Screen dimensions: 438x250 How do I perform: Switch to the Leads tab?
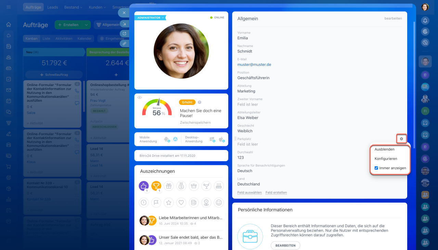53,7
